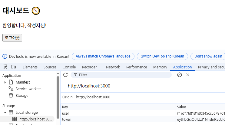
Task: Click the Manifest file icon
Action: [x=11, y=82]
